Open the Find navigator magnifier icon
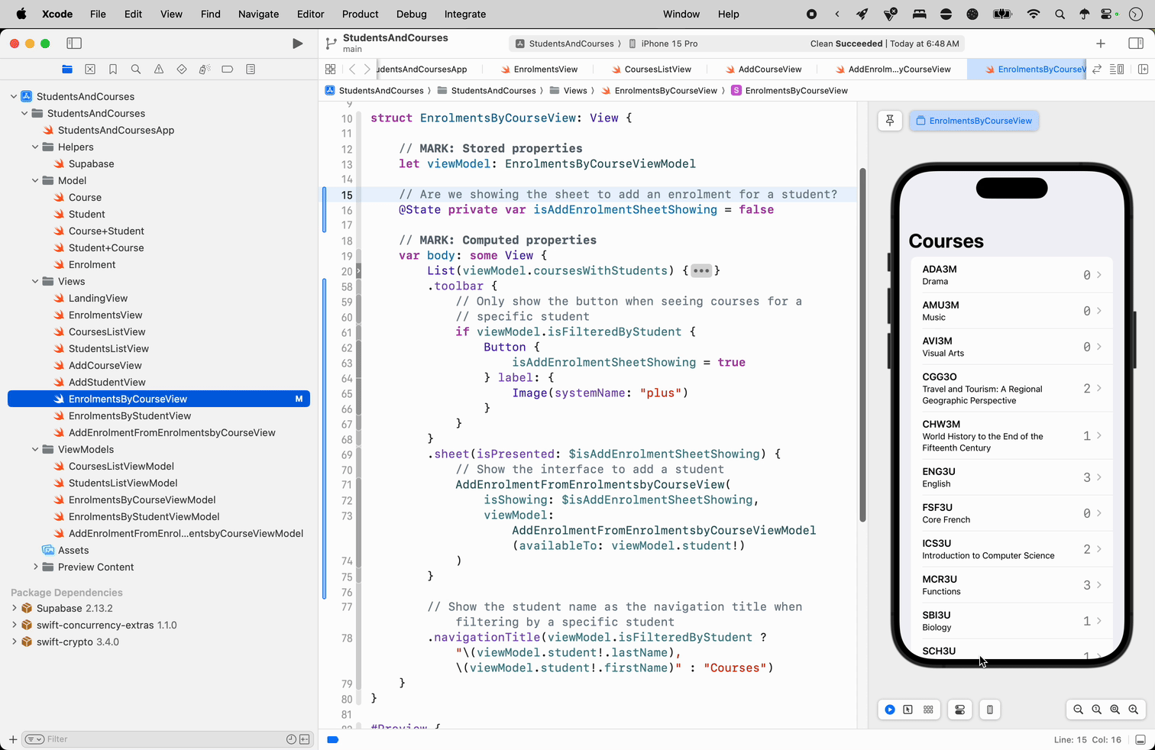 (x=136, y=70)
